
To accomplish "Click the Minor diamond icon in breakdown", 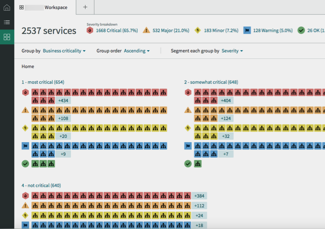I will click(198, 30).
